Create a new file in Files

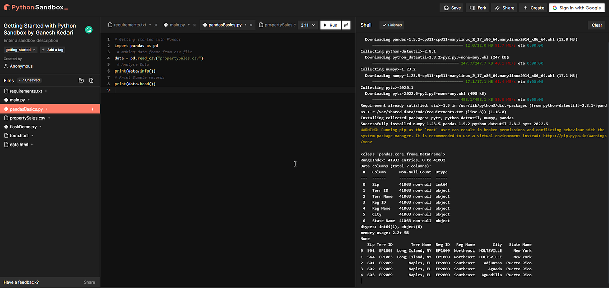(91, 80)
